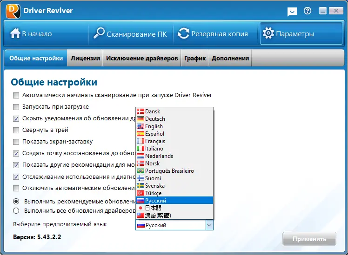Click the gear icon for Параметры
This screenshot has height=255, width=348.
[x=268, y=33]
